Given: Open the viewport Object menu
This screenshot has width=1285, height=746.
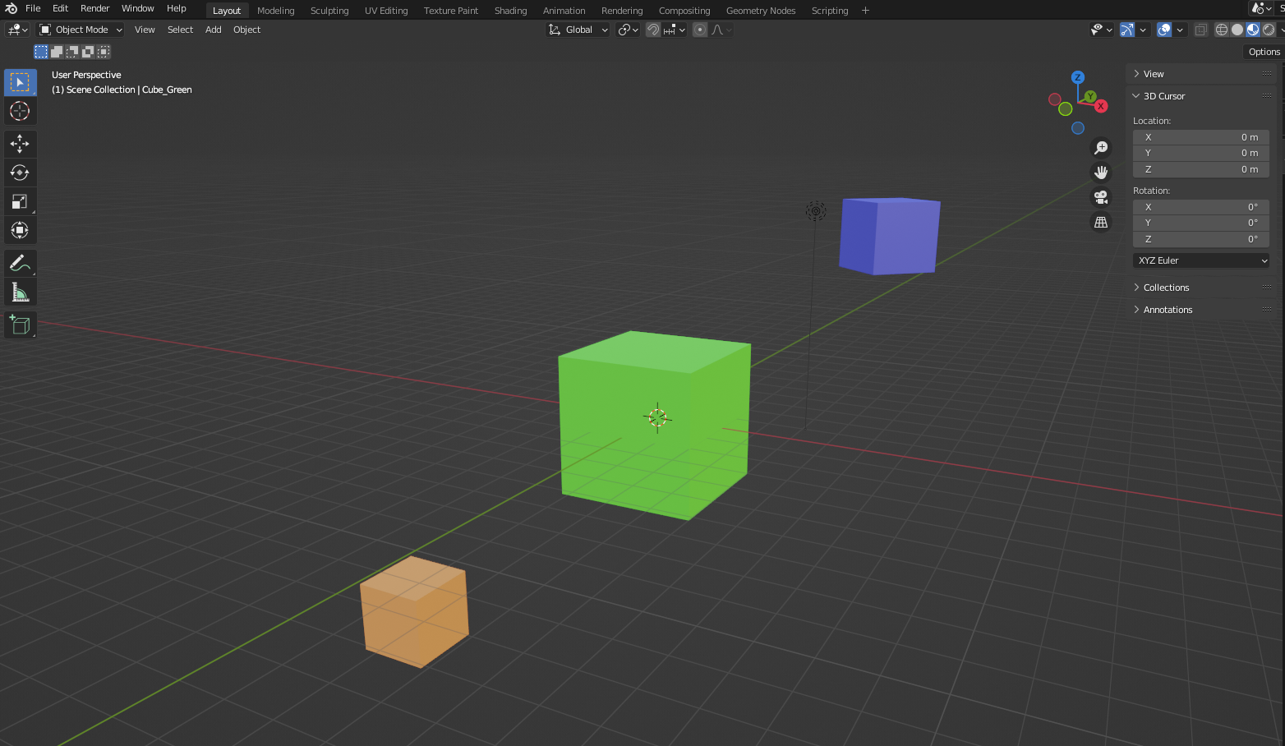Looking at the screenshot, I should tap(246, 30).
